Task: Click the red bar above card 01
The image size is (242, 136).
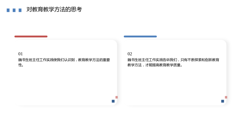Action: [31, 37]
